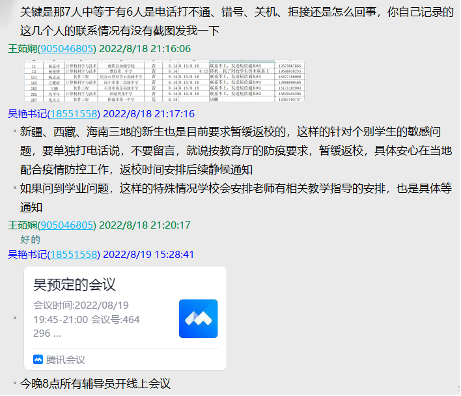Click message starting with 新疆、西藏、海南
The width and height of the screenshot is (461, 396).
tap(236, 150)
